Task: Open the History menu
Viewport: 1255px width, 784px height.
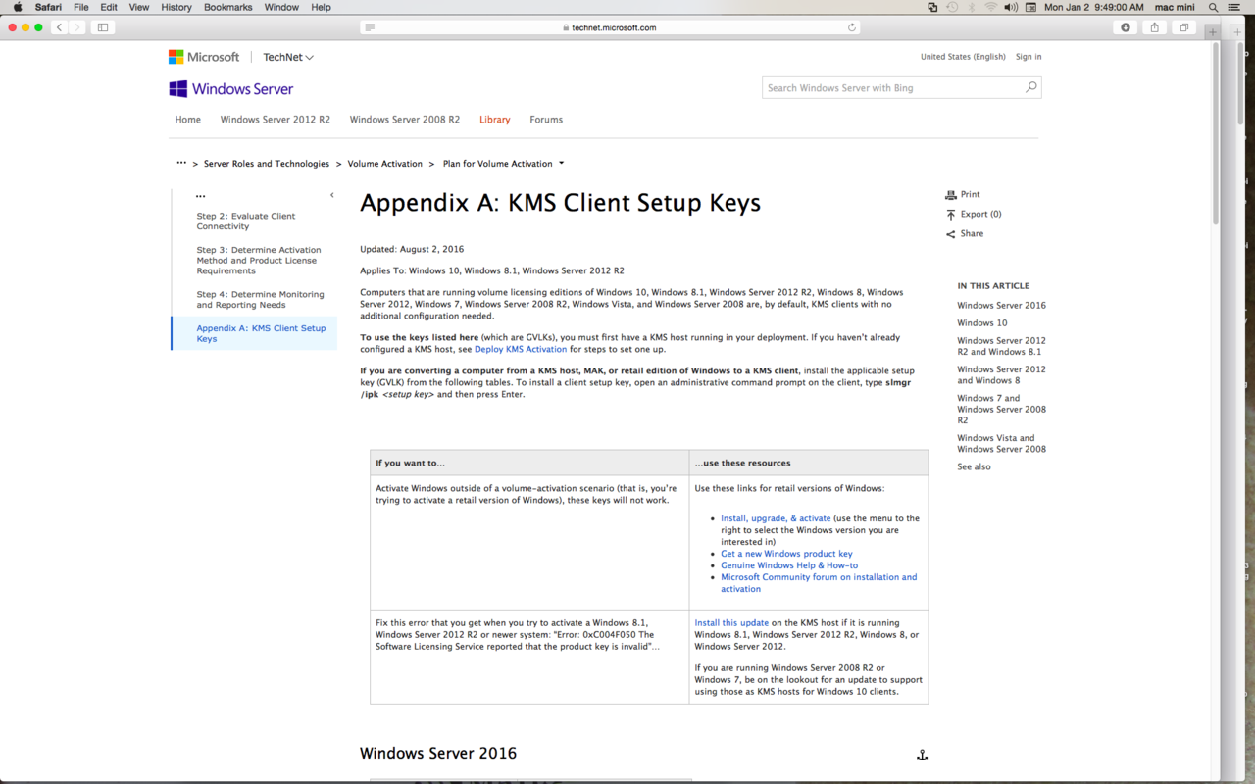Action: [176, 7]
